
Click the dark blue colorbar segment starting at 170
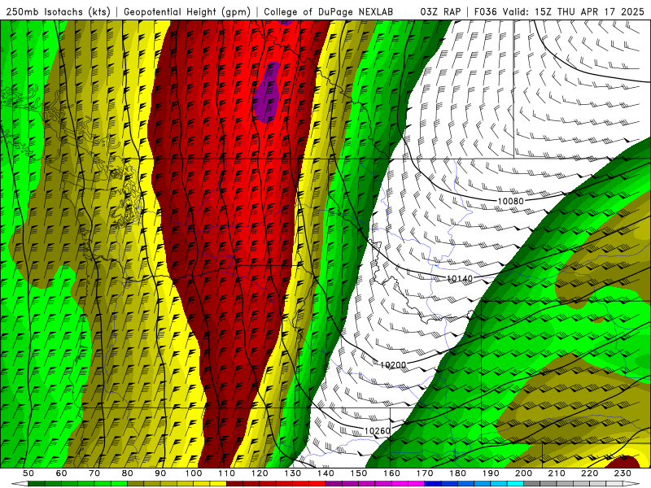433,484
